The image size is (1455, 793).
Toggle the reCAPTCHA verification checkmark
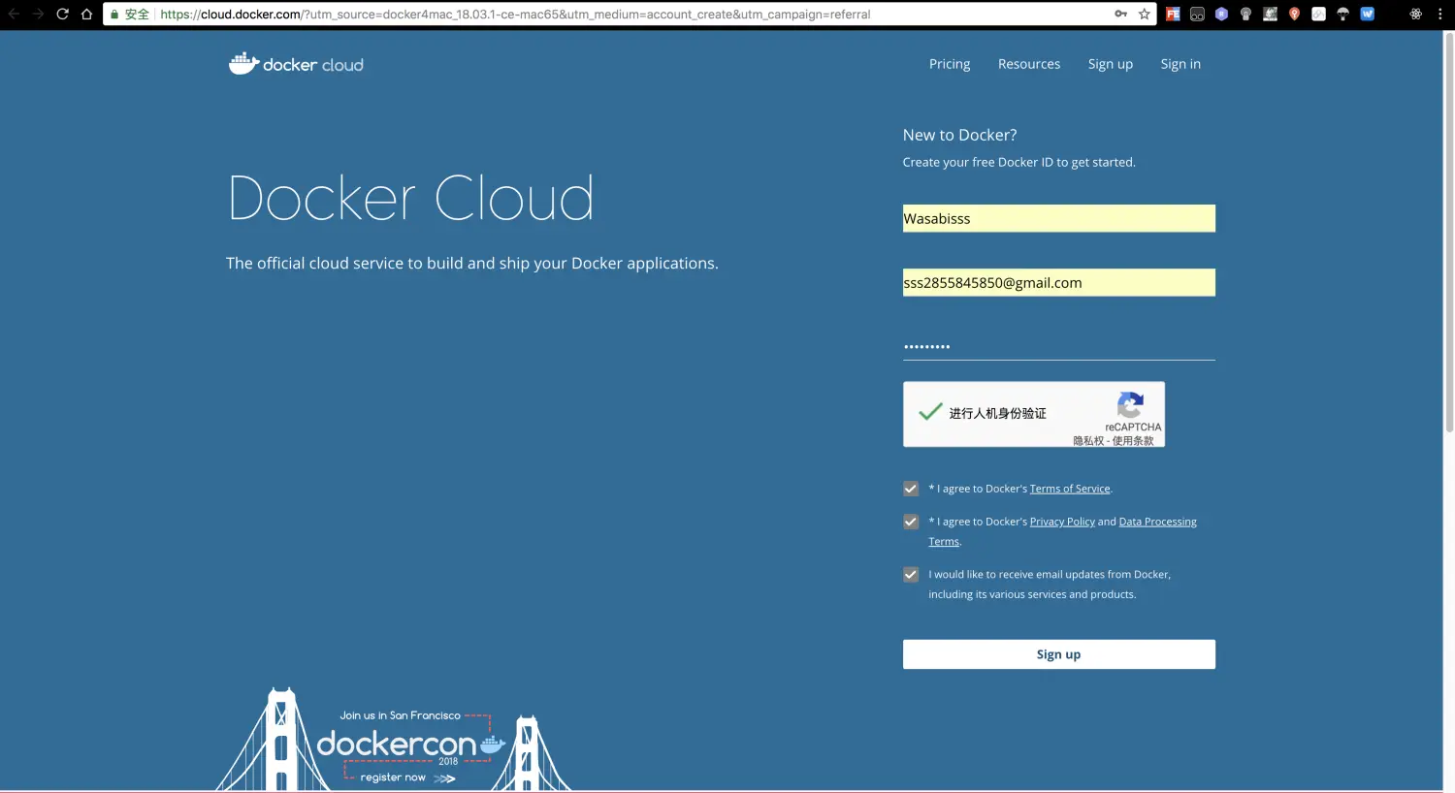coord(930,412)
